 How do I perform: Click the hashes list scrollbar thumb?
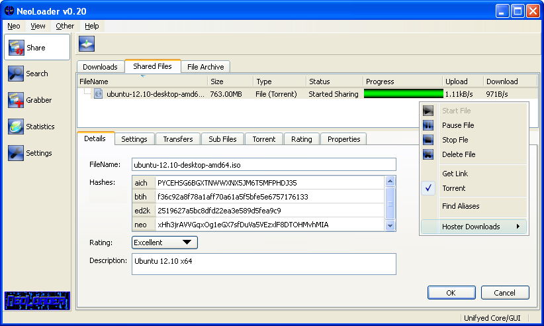click(390, 203)
